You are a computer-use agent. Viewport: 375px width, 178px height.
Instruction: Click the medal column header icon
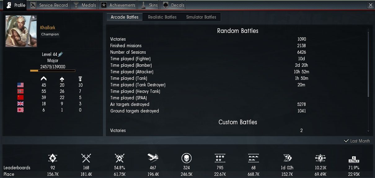pos(80,79)
